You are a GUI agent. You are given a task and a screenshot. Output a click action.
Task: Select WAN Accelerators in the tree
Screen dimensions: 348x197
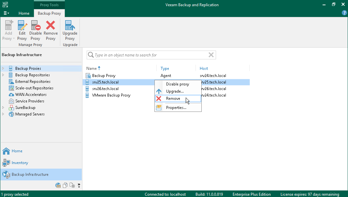31,95
